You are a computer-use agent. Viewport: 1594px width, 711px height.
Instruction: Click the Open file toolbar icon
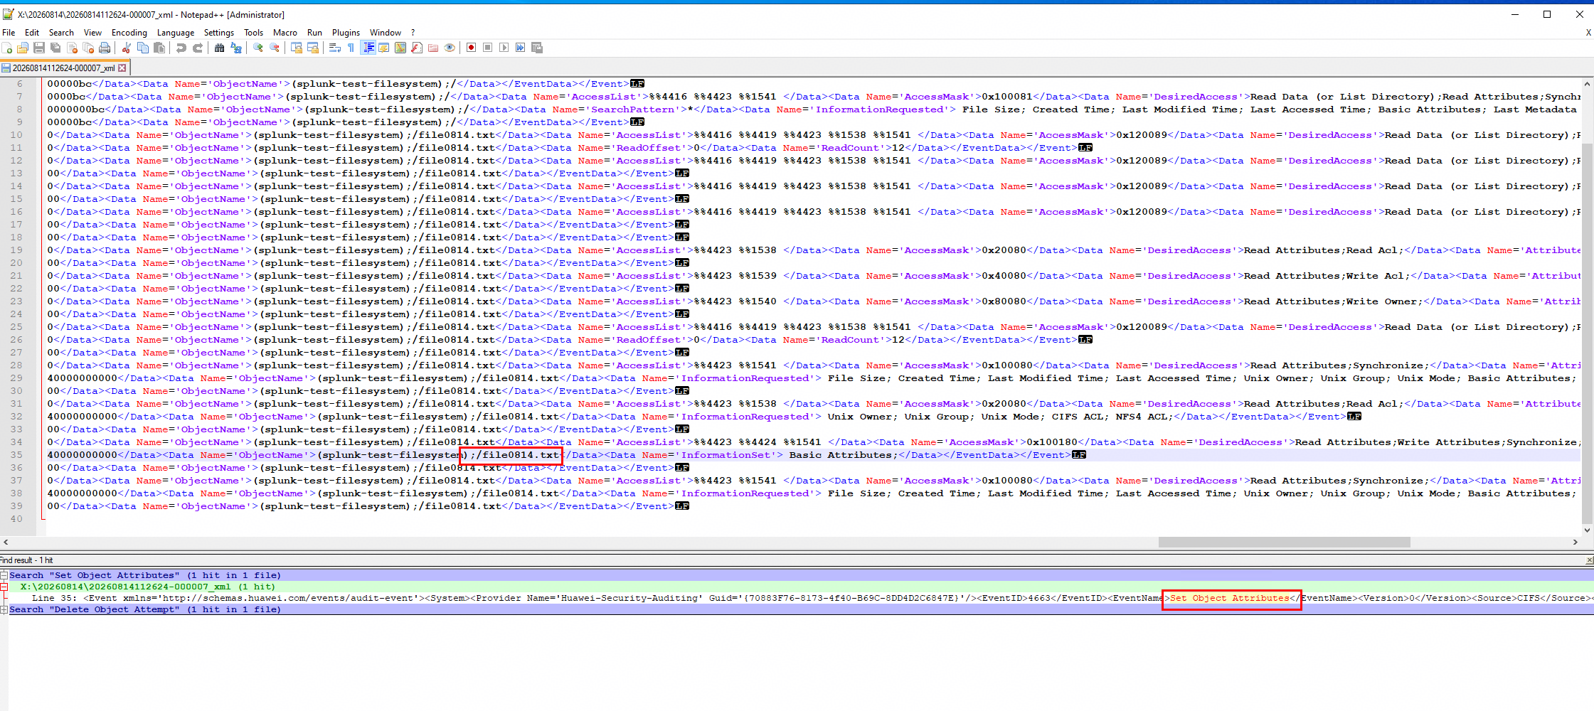click(x=23, y=48)
